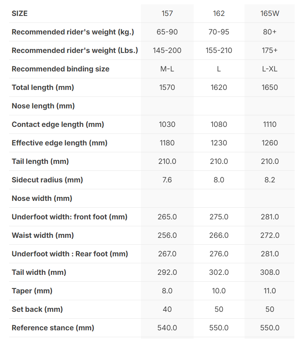This screenshot has height=343, width=295.
Task: Select the 65-90 kg rider weight cell
Action: [167, 32]
